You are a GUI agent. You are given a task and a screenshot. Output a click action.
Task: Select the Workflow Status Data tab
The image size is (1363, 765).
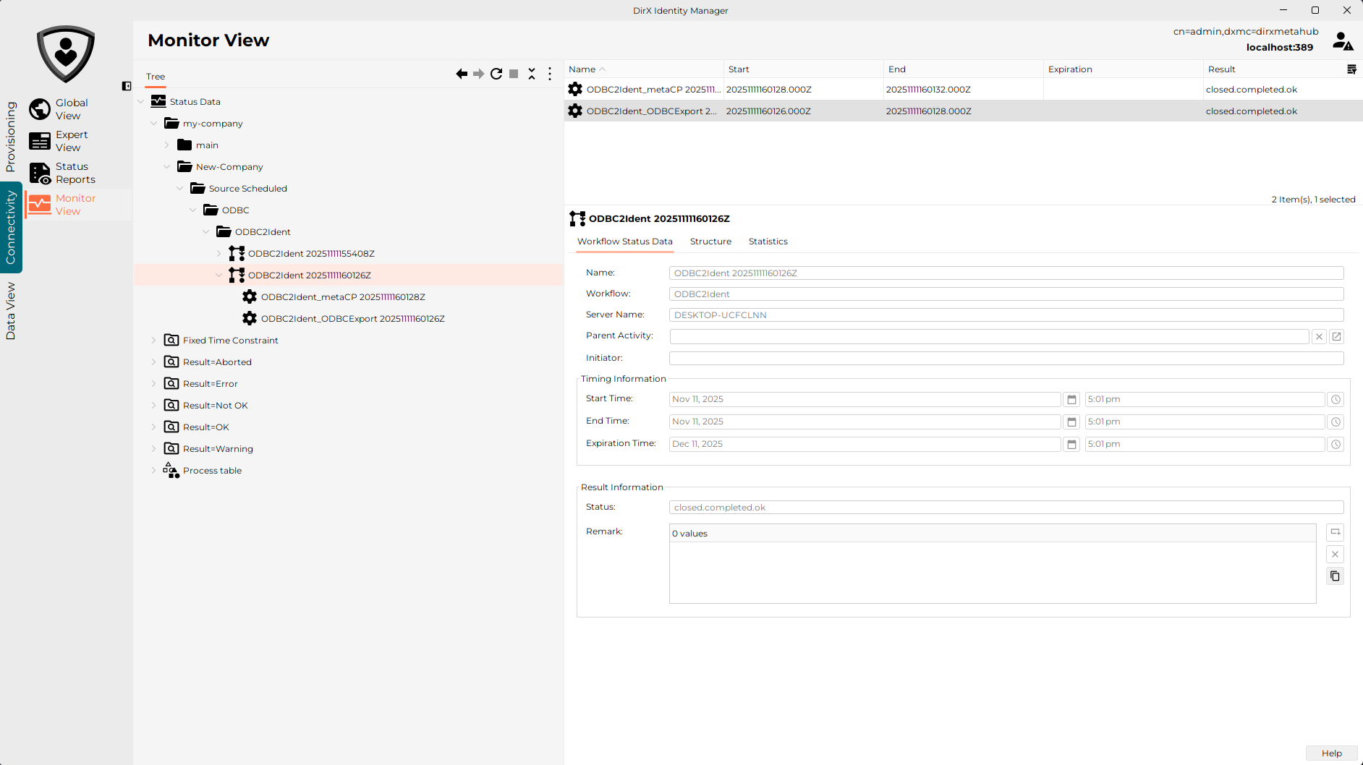tap(625, 242)
